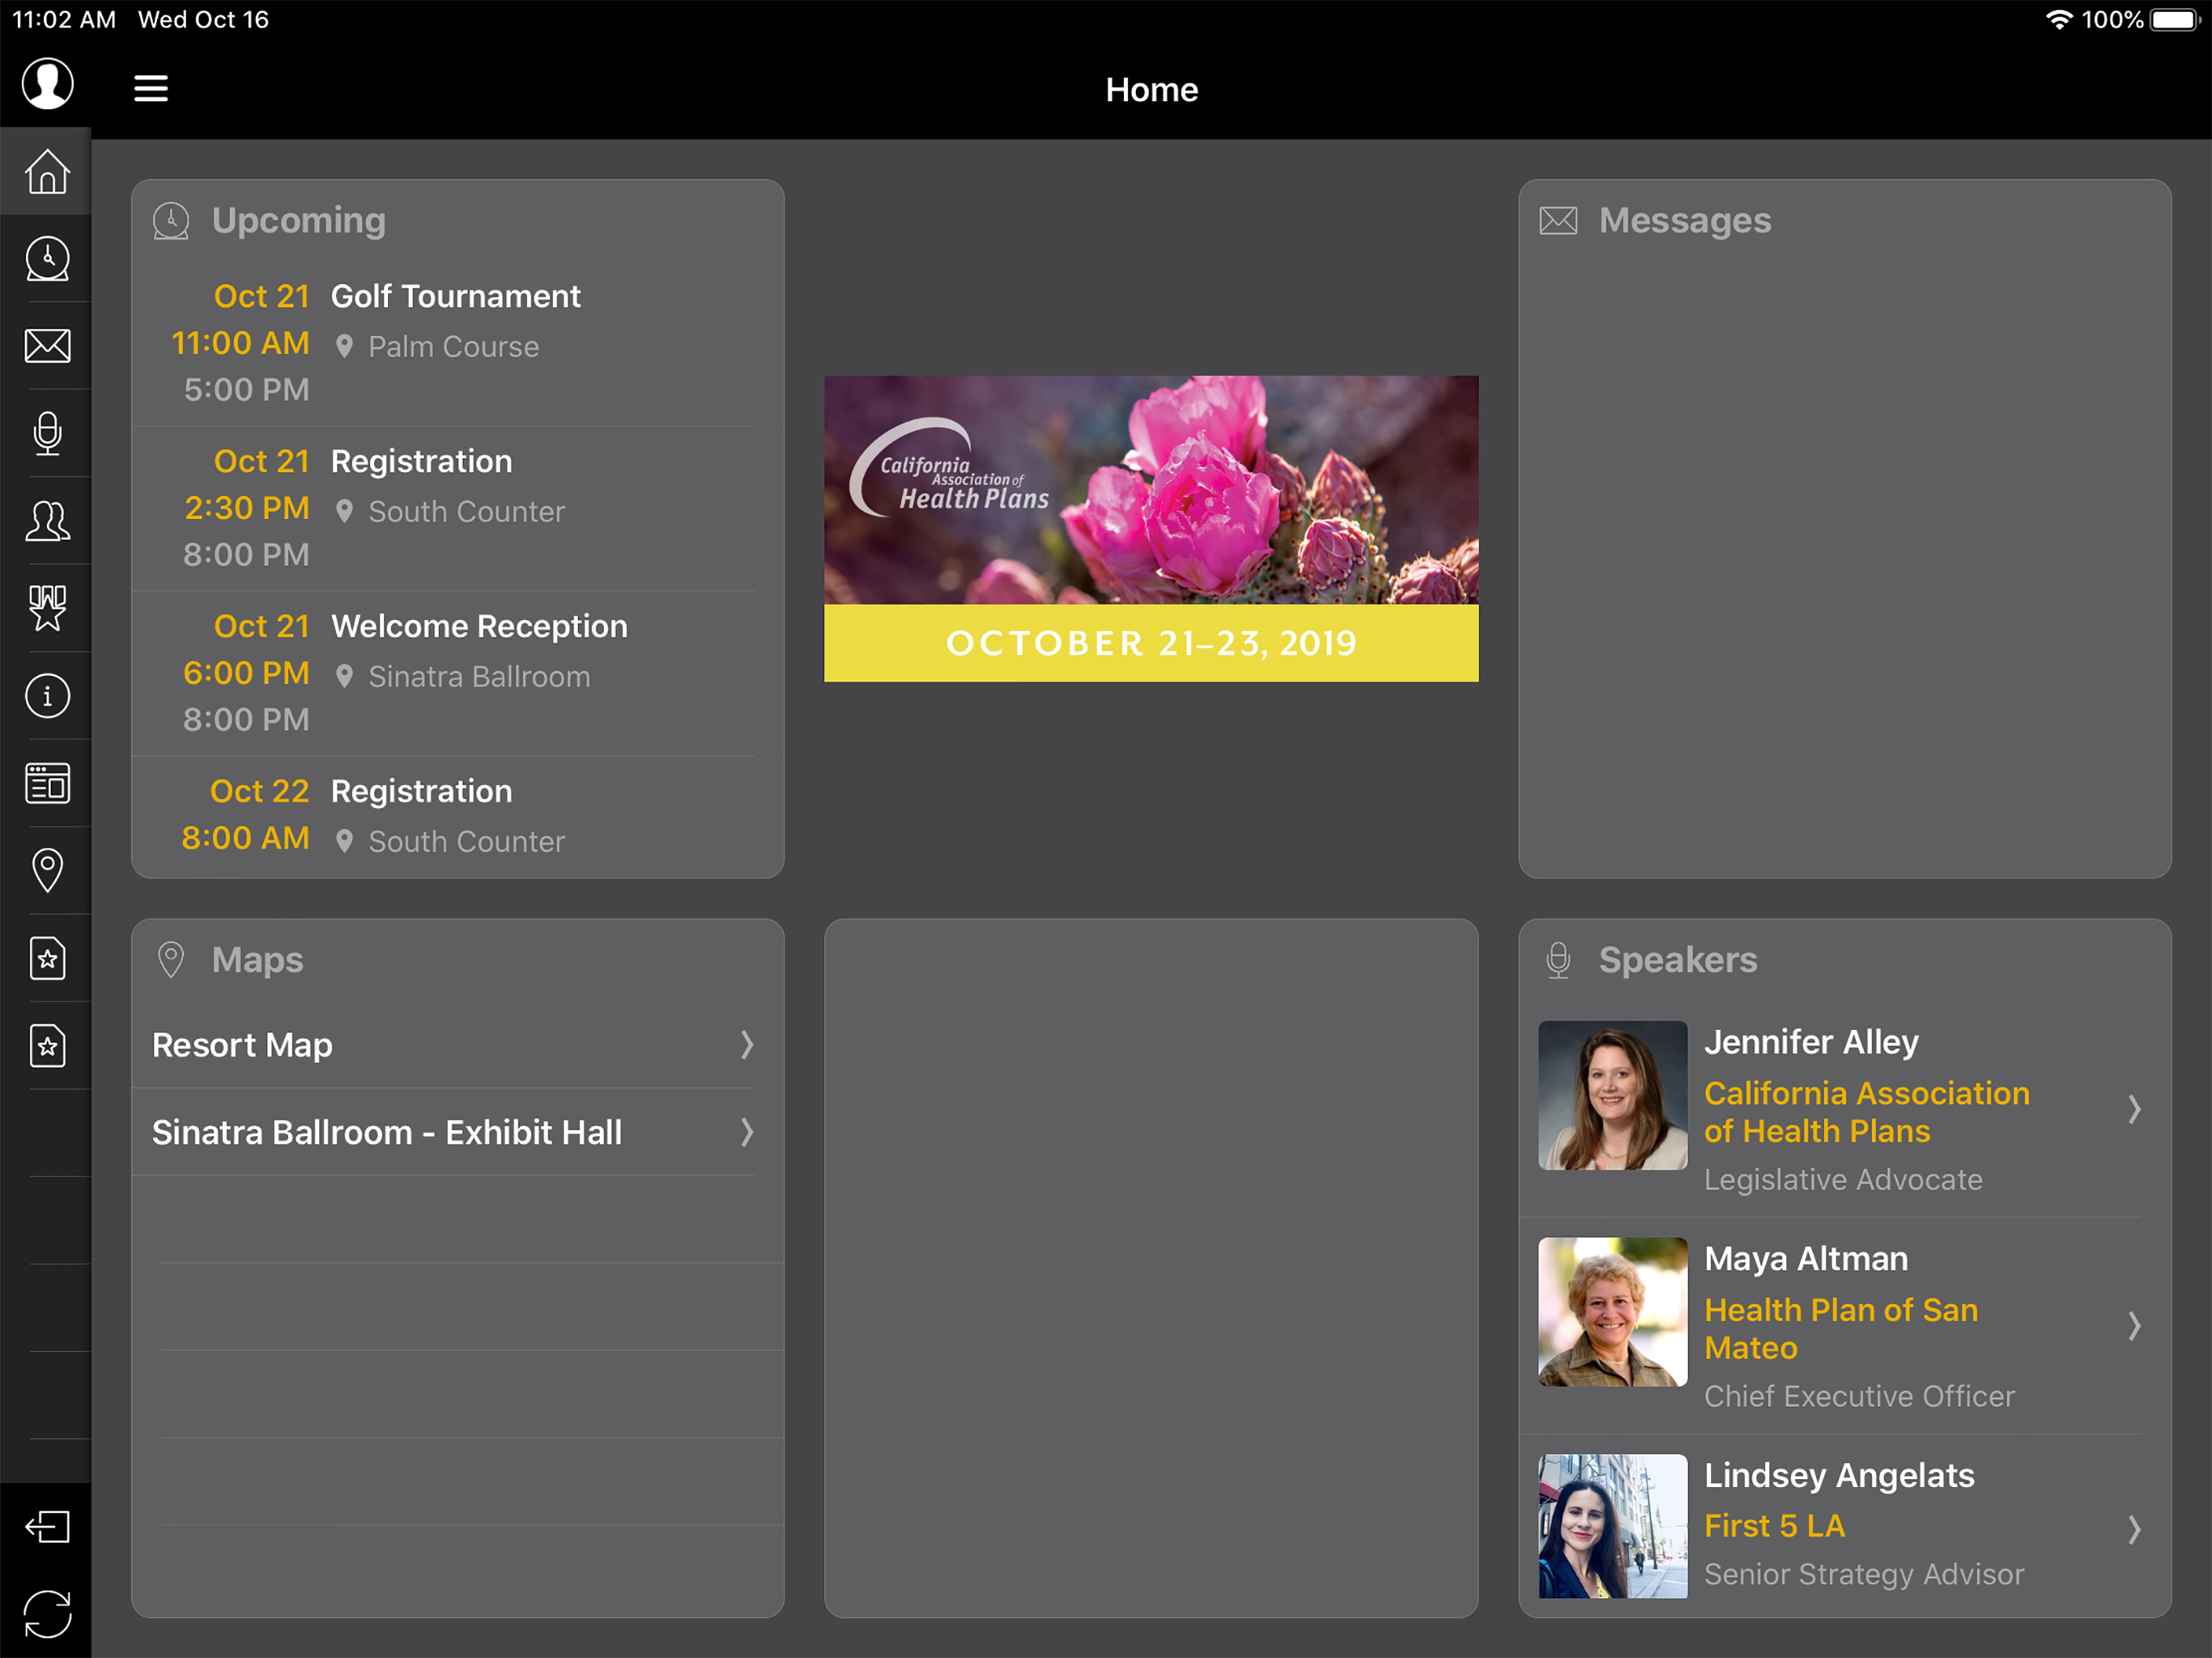
Task: Open the ribbon star icon in sidebar
Action: click(x=47, y=608)
